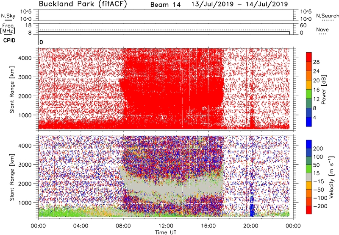The height and width of the screenshot is (235, 339).
Task: Click the "−15" label on velocity color bar
Action: pyautogui.click(x=319, y=182)
